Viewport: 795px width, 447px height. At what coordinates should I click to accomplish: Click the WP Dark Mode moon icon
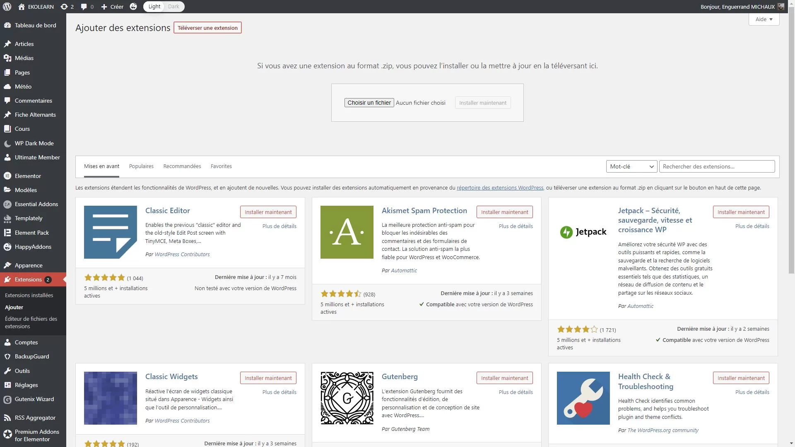pos(7,143)
